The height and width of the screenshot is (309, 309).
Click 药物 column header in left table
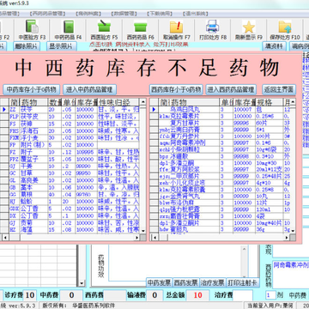33,102
